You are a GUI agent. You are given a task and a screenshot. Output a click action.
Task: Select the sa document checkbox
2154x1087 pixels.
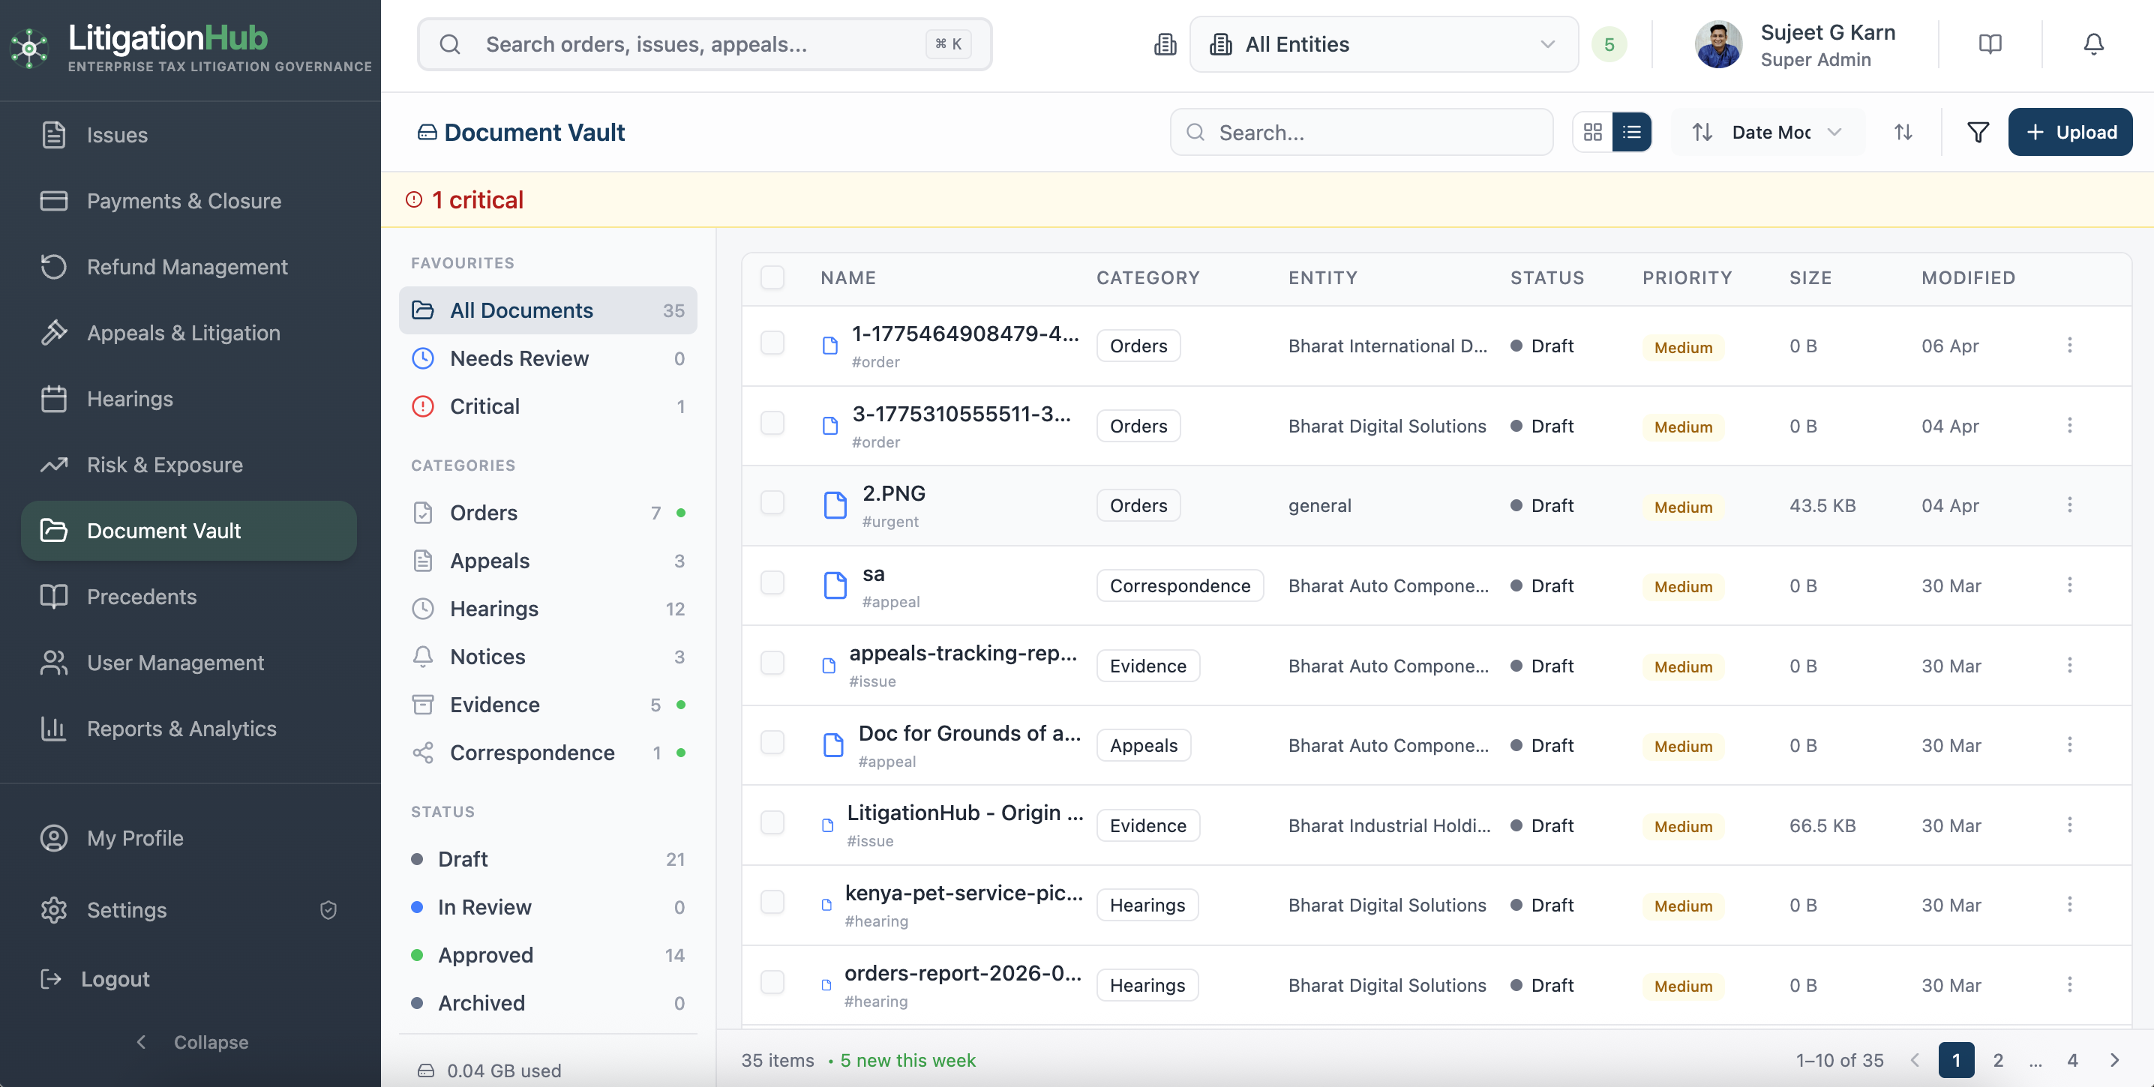point(772,582)
